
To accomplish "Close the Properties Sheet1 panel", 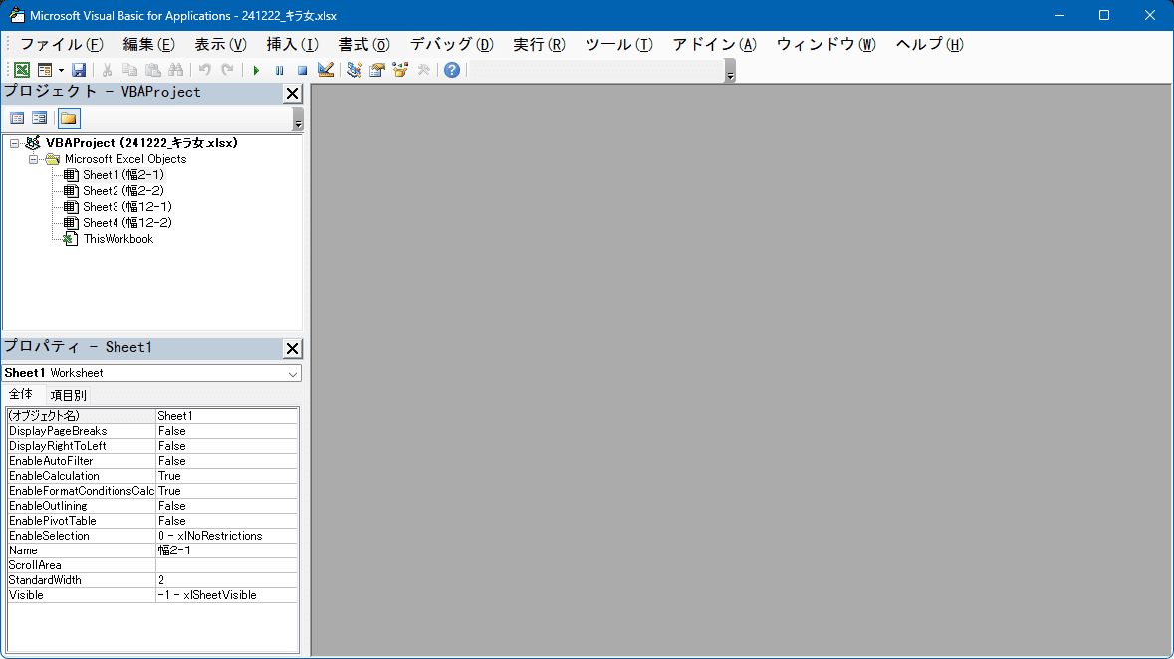I will tap(292, 349).
